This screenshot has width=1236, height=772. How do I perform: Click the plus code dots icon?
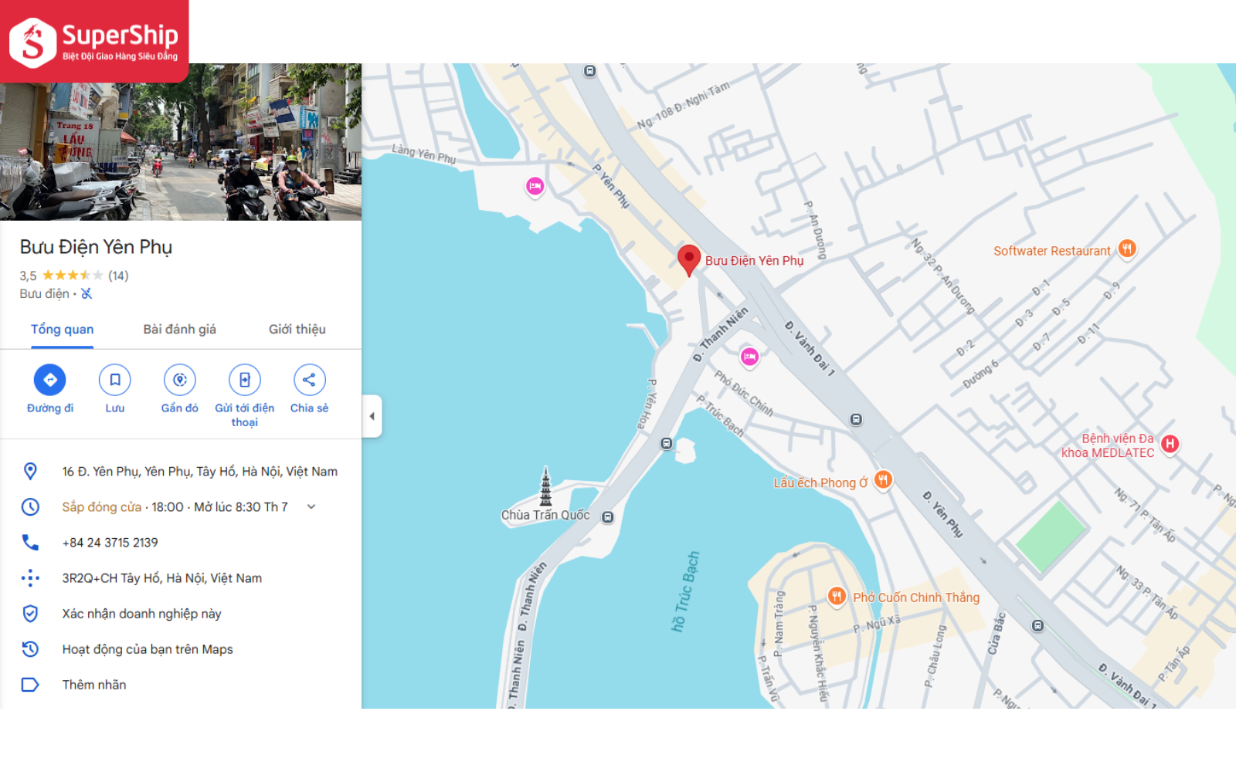(x=30, y=577)
